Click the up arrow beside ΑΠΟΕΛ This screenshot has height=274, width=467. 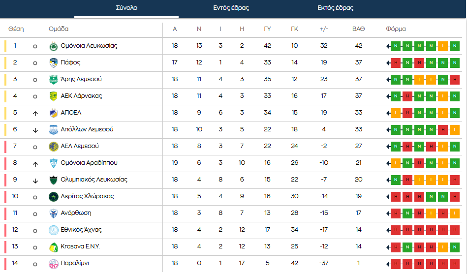tap(35, 114)
